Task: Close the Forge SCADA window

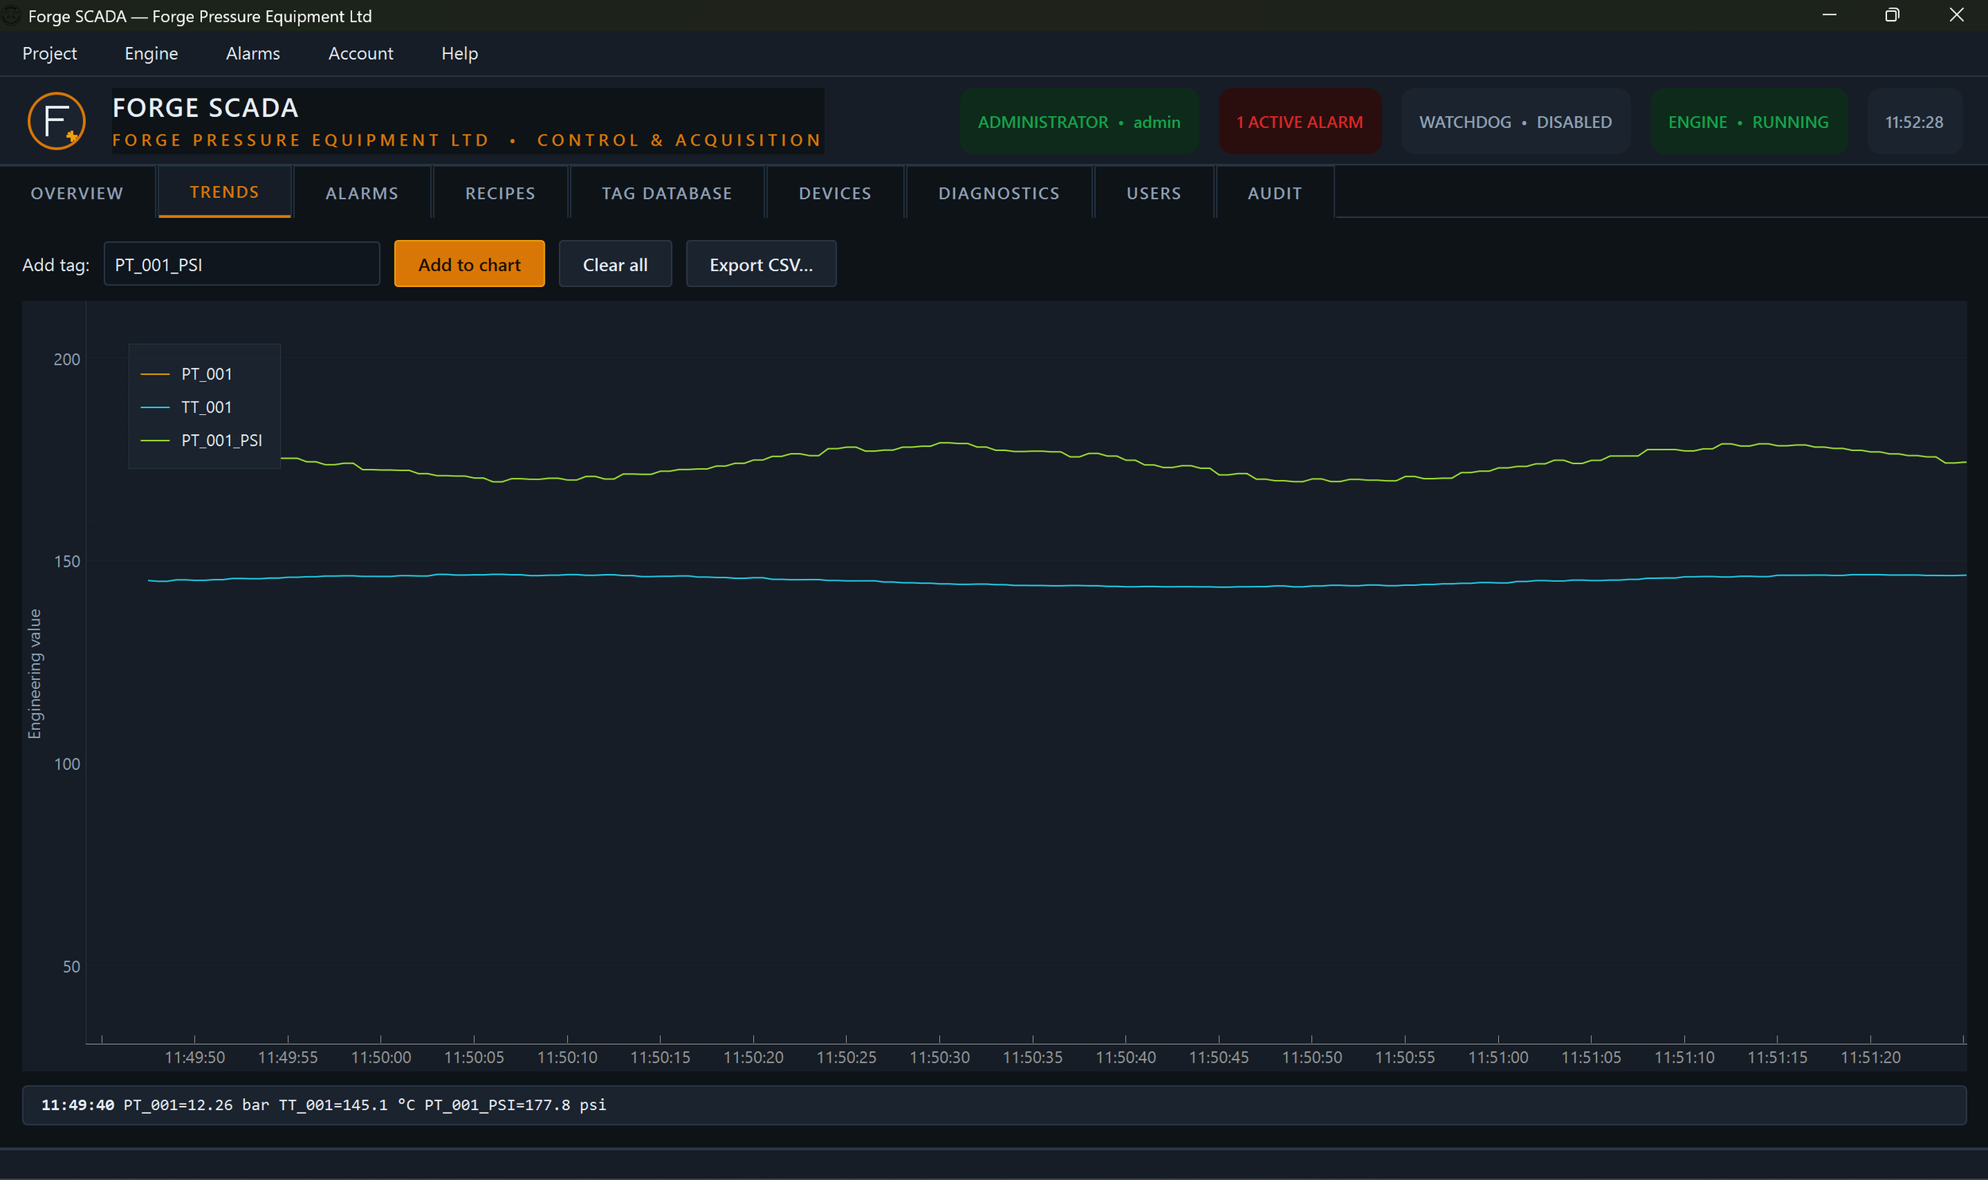Action: point(1957,15)
